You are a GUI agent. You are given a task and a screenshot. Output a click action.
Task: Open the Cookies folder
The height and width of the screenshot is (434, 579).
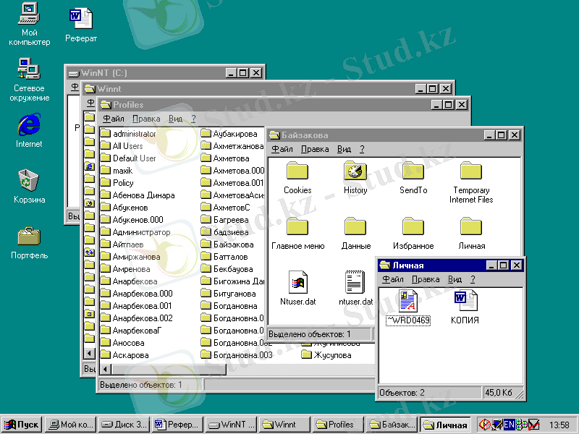[297, 172]
